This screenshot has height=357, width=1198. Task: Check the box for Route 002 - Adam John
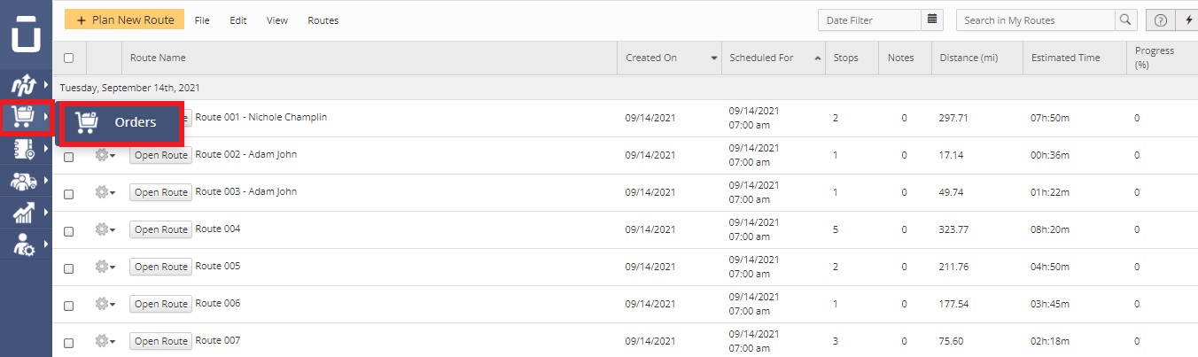coord(68,157)
